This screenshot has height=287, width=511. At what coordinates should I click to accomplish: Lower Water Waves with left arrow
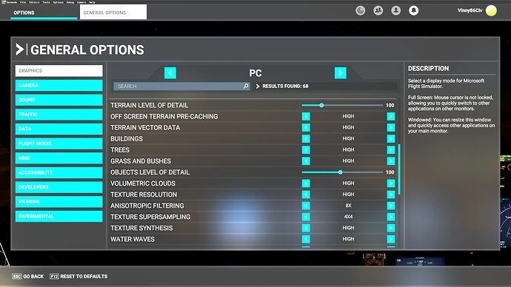coord(306,239)
